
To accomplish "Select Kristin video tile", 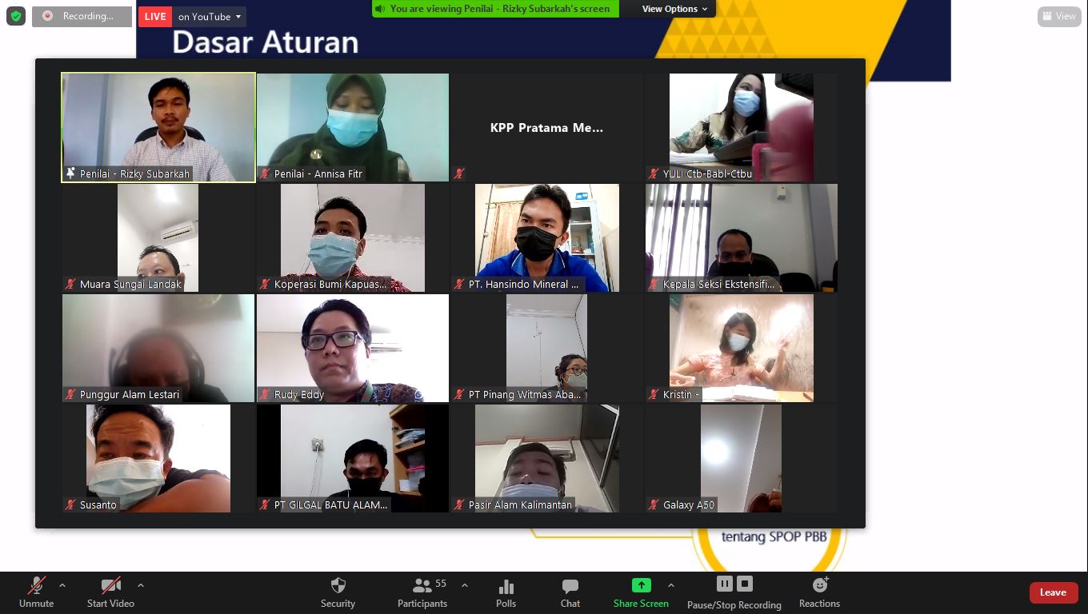I will [x=742, y=349].
